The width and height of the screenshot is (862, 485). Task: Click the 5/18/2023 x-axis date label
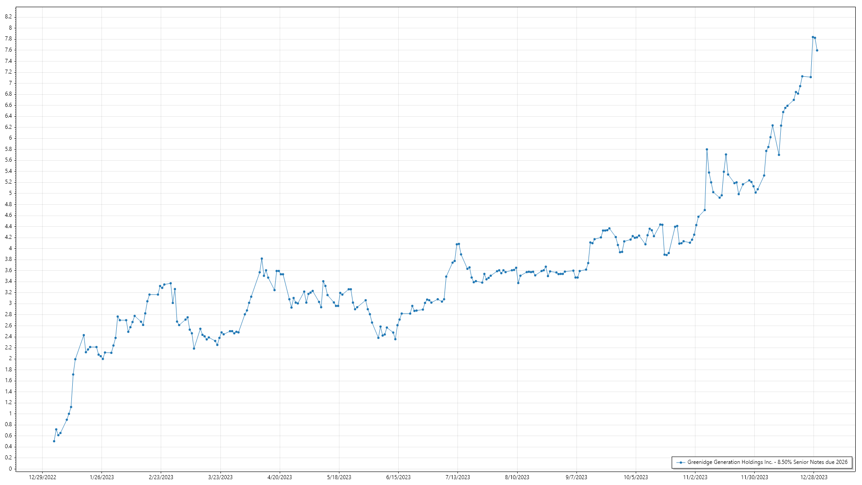pos(339,477)
